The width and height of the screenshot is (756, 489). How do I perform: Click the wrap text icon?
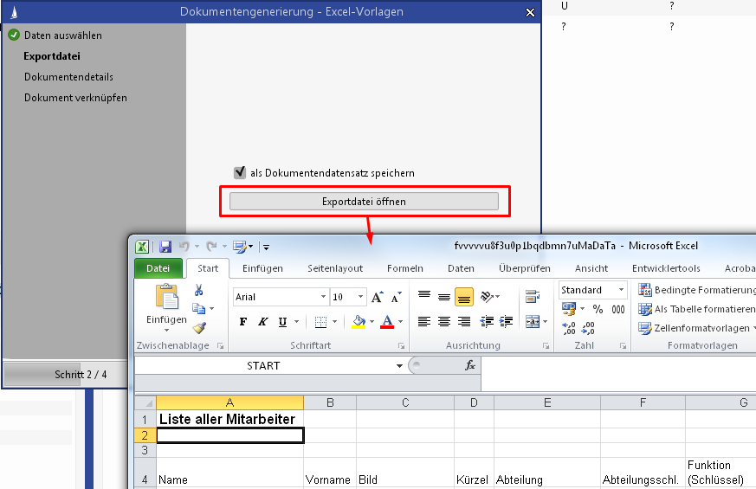pyautogui.click(x=532, y=297)
